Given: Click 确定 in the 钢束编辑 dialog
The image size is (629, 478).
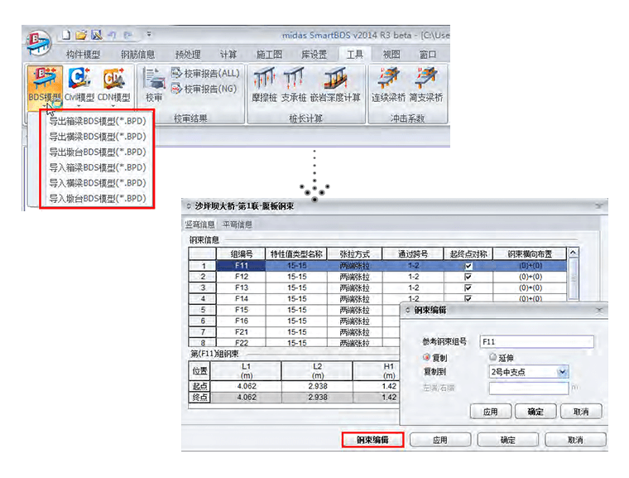Looking at the screenshot, I should coord(535,412).
